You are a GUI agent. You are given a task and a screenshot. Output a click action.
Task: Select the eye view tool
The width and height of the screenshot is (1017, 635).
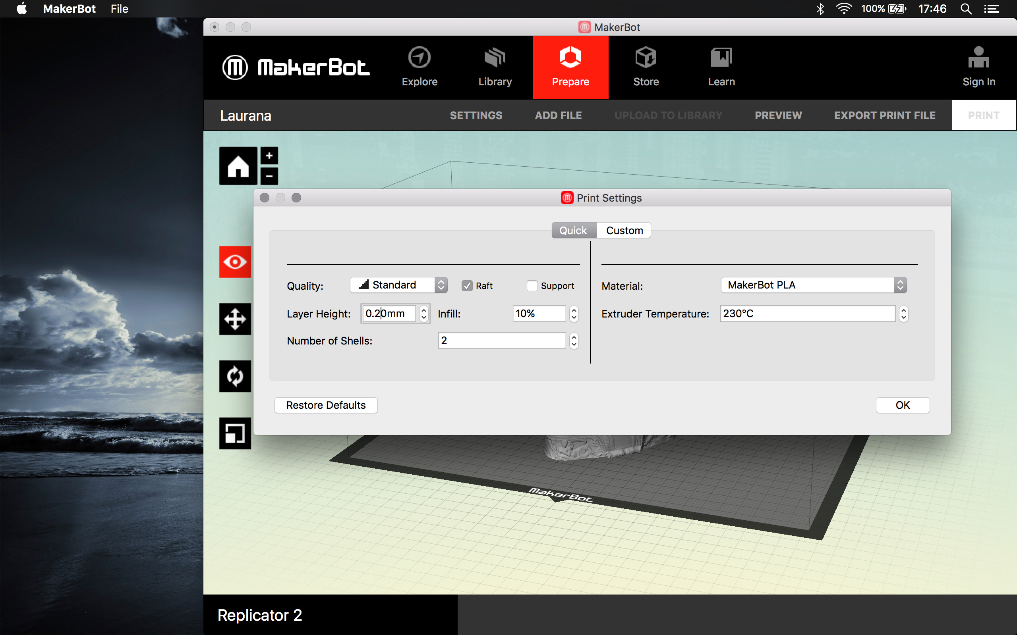pyautogui.click(x=235, y=262)
